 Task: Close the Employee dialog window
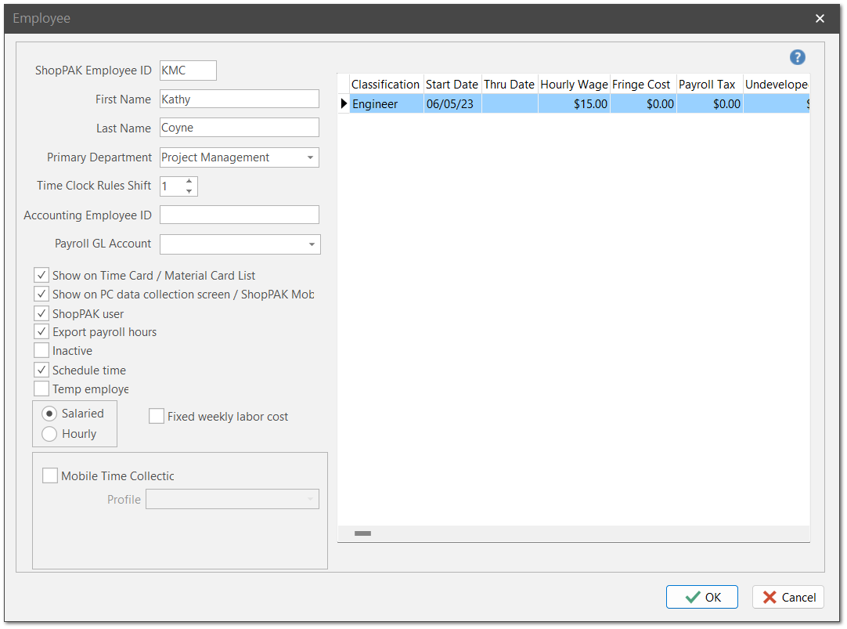tap(820, 19)
